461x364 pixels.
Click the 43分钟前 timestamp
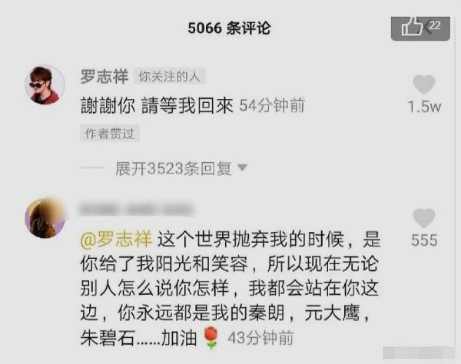click(x=260, y=338)
